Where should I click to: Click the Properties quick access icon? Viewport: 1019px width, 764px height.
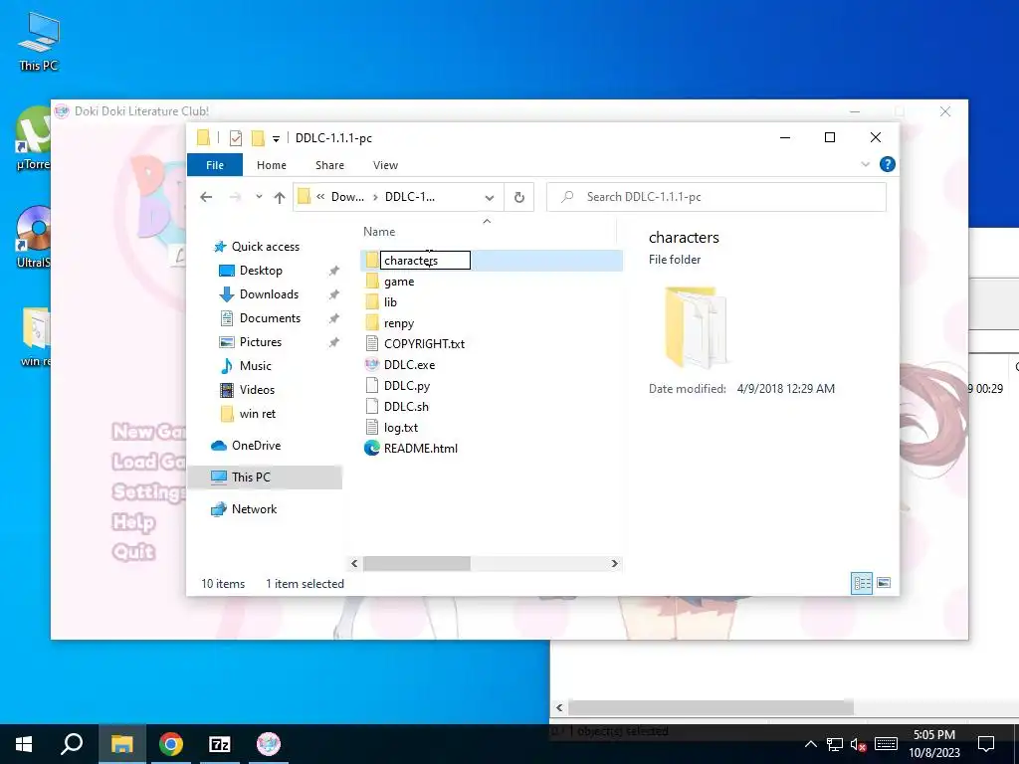point(236,137)
